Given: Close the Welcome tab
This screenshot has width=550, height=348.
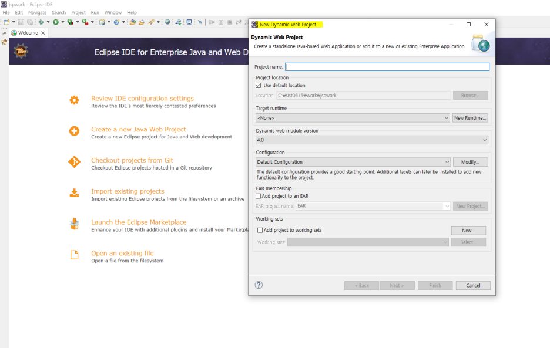Looking at the screenshot, I should pos(43,33).
